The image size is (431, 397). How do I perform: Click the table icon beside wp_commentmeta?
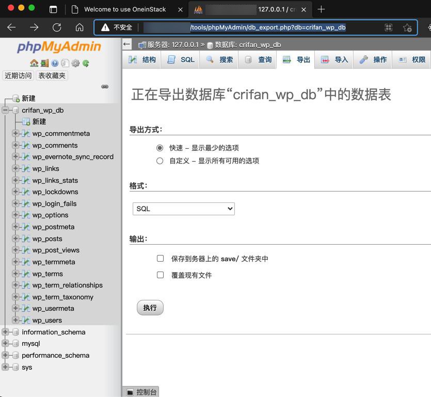pos(26,134)
